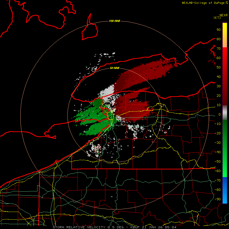This screenshot has height=229, width=229.
Task: Click the 50 NMI range ring label
Action: pos(114,68)
